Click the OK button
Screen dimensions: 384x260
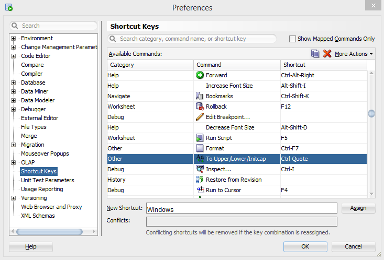(305, 246)
